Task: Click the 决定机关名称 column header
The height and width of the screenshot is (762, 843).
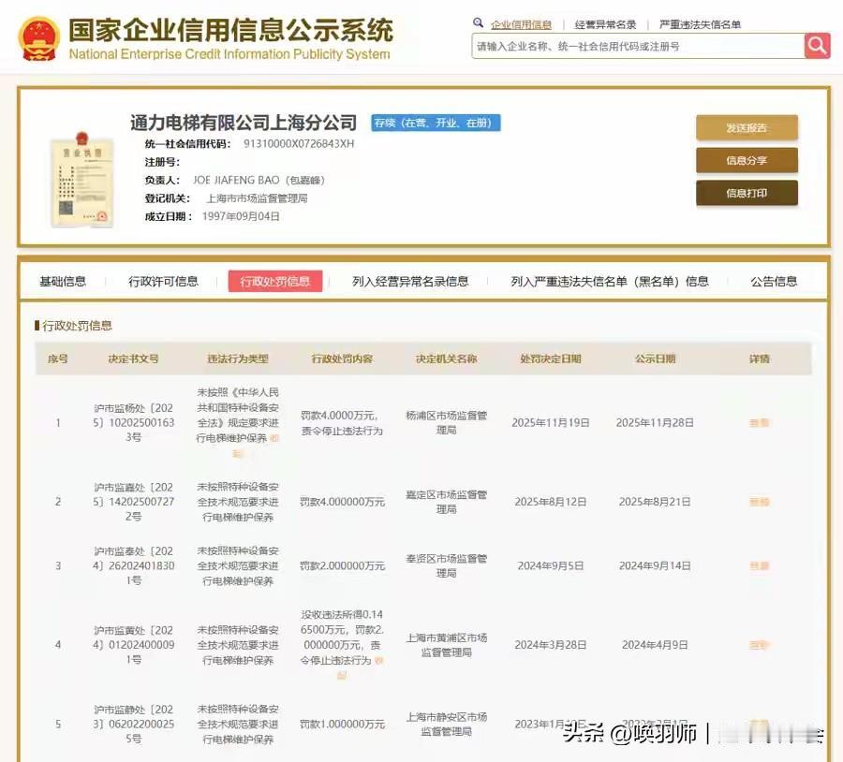Action: point(446,359)
